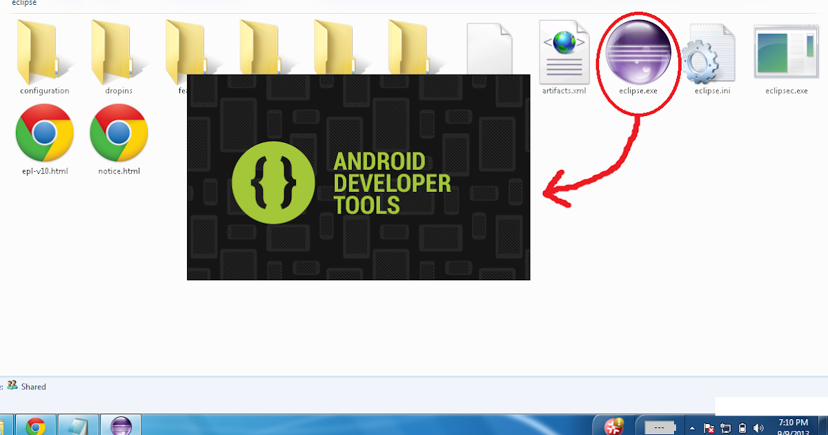The height and width of the screenshot is (435, 828).
Task: Open the red warning-badged tray application
Action: [x=613, y=426]
